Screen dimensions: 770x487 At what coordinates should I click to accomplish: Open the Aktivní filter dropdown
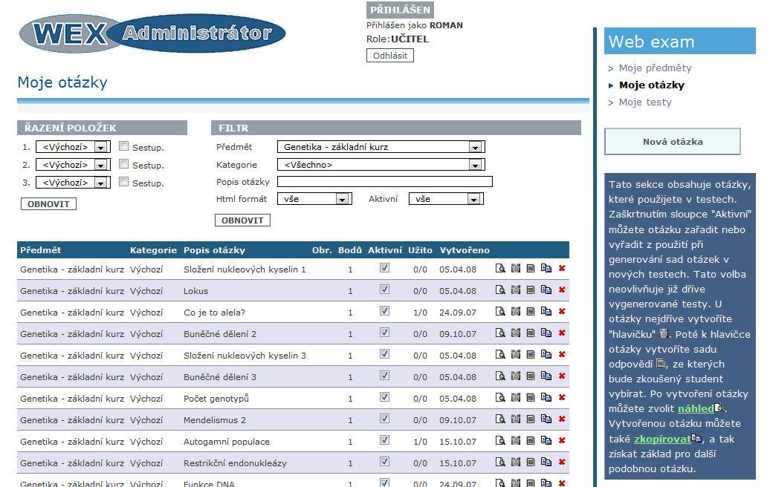446,199
